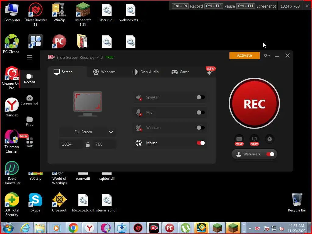Viewport: 312px width, 234px height.
Task: Click the orange Activate button
Action: pyautogui.click(x=245, y=55)
